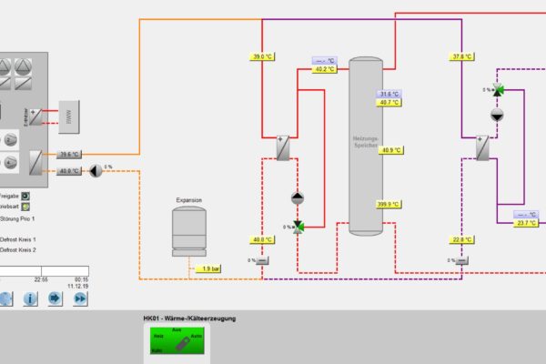Click the 22:55 marker on the time bar
Viewport: 546px width, 364px height.
(41, 279)
